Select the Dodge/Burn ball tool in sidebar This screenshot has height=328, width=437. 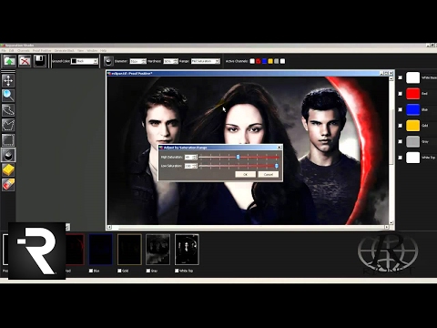tap(8, 155)
